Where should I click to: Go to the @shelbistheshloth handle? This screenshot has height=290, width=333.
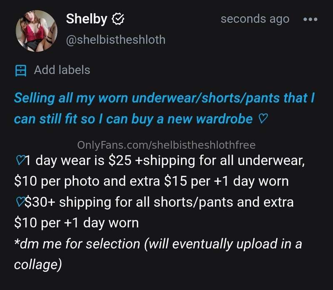pos(116,40)
